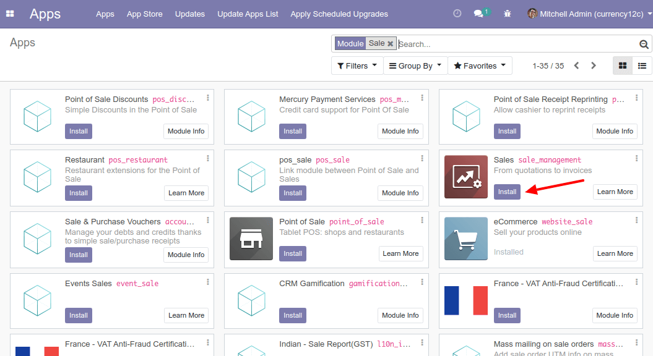Open Module Info for Mercury Payment Services
653x356 pixels.
click(x=400, y=131)
